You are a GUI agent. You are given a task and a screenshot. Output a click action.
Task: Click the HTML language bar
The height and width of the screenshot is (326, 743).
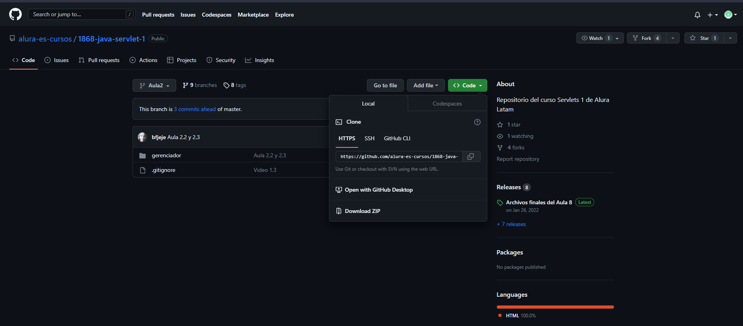point(555,307)
